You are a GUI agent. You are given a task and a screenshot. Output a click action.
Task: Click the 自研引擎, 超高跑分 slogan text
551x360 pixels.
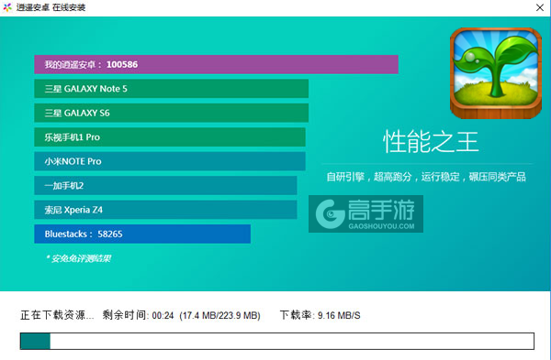coord(426,177)
